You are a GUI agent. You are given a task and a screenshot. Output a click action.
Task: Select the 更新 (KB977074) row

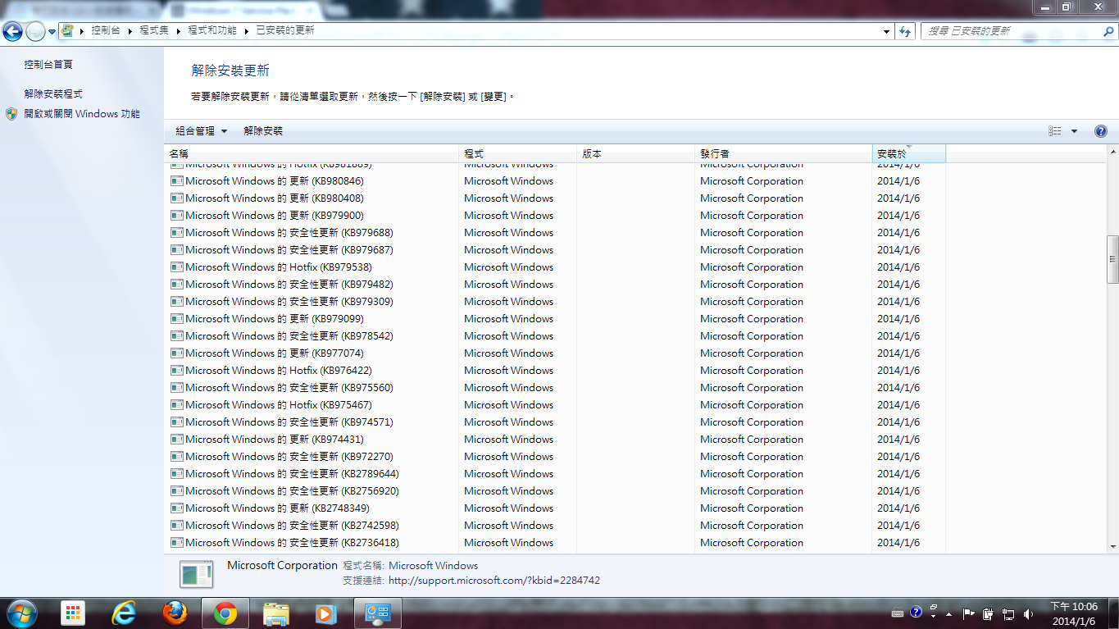tap(555, 353)
